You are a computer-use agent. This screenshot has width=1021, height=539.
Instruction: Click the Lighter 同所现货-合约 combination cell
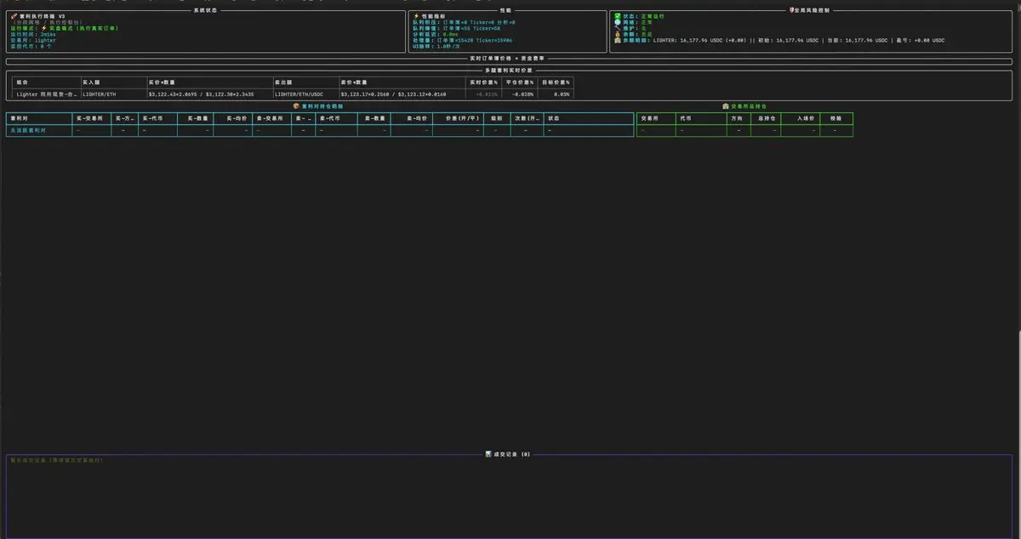click(x=46, y=94)
